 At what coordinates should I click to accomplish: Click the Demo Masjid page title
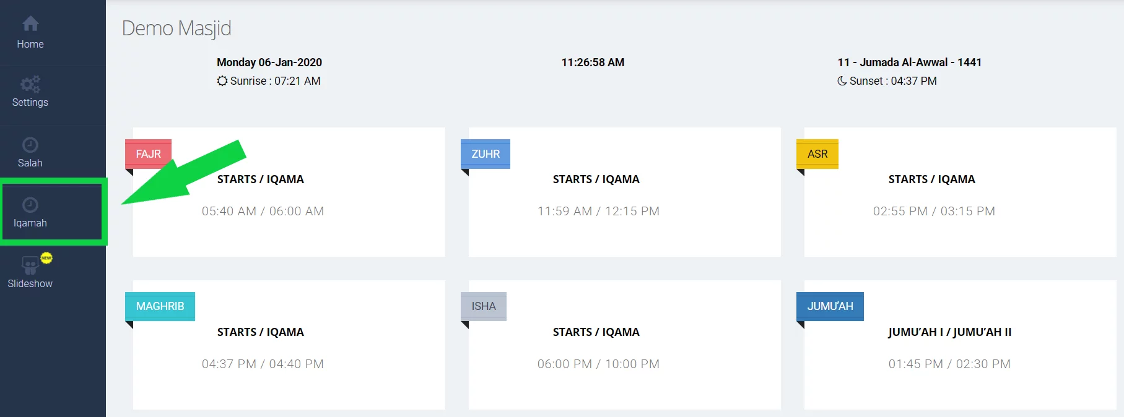click(x=176, y=28)
